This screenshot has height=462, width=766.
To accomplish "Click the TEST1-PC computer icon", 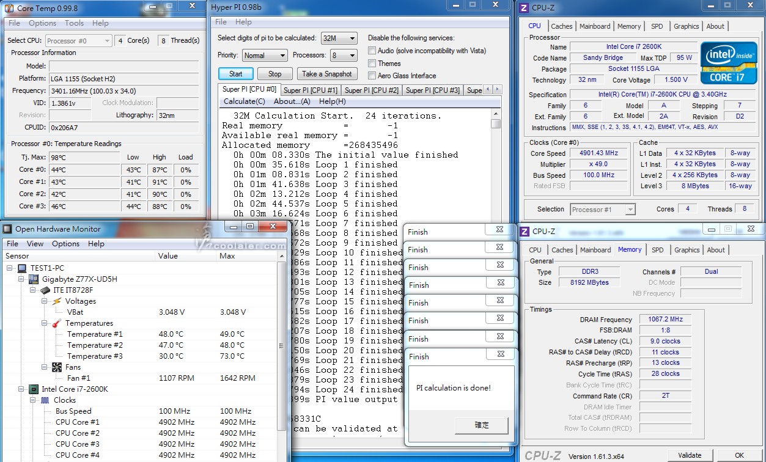I will pyautogui.click(x=22, y=268).
